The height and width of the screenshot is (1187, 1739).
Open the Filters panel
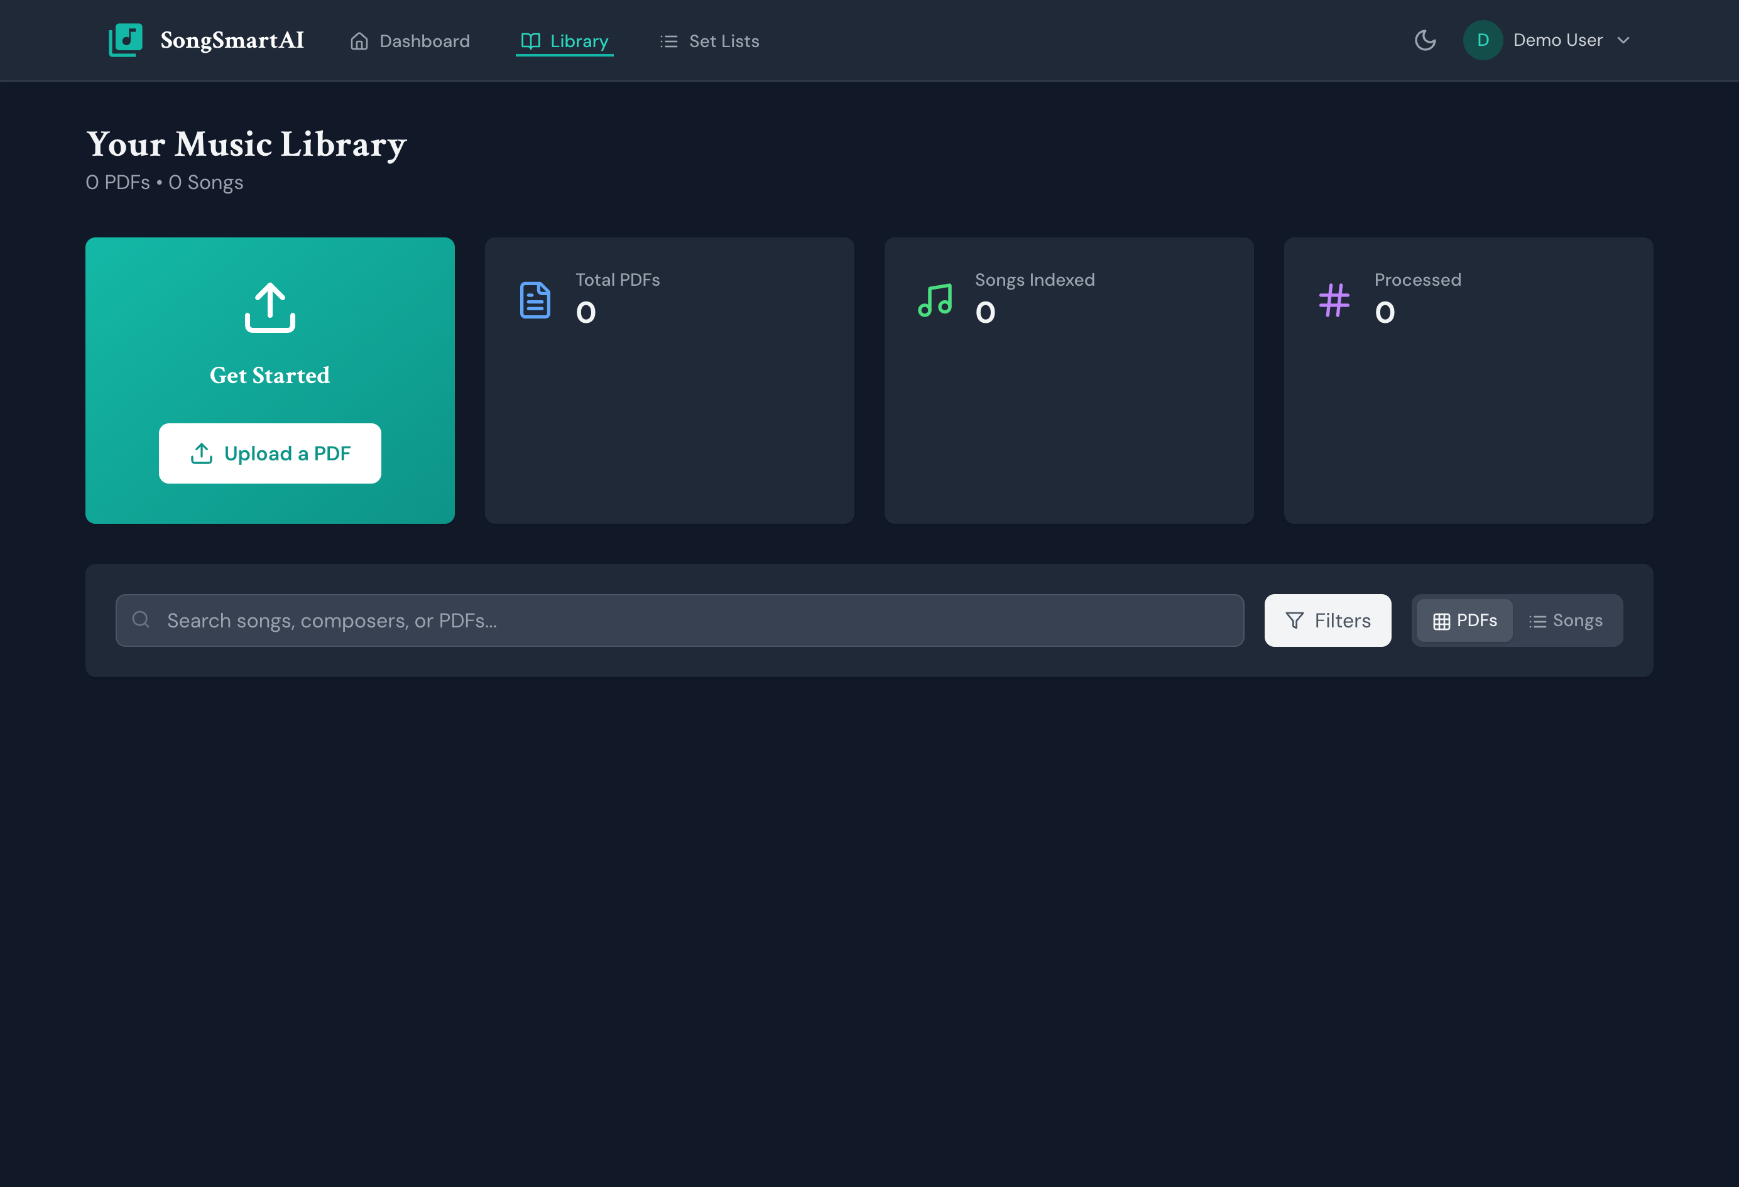click(1327, 620)
